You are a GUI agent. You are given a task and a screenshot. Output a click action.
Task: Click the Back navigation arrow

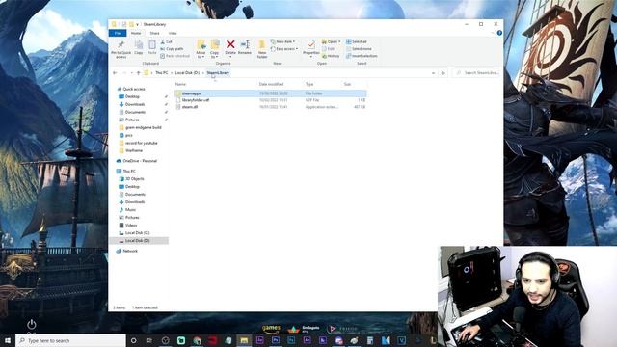pos(115,73)
